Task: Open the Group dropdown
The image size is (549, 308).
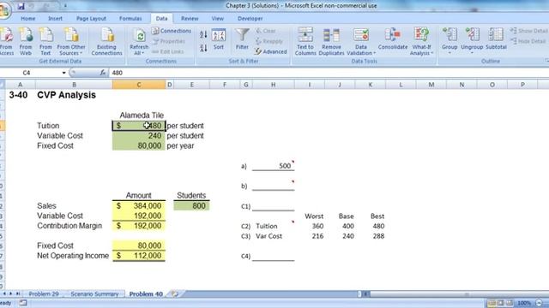Action: coord(449,41)
